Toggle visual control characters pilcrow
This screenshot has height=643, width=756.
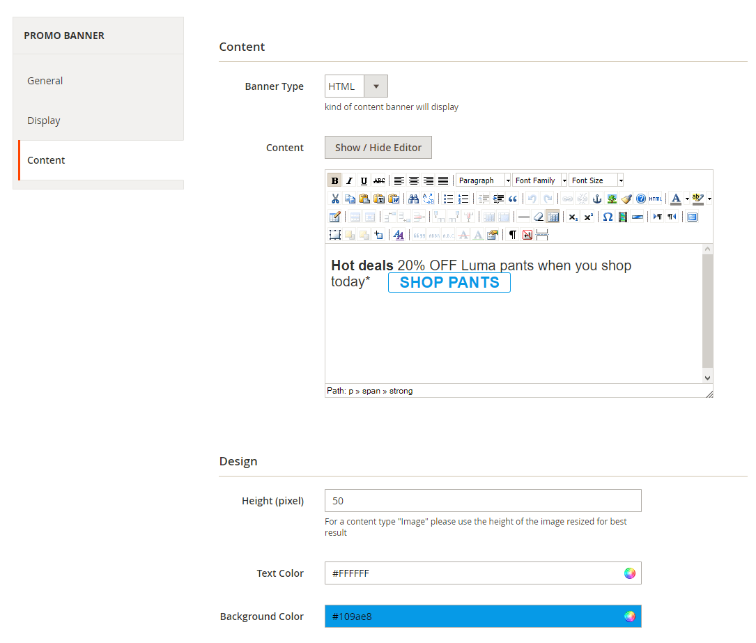pyautogui.click(x=513, y=235)
